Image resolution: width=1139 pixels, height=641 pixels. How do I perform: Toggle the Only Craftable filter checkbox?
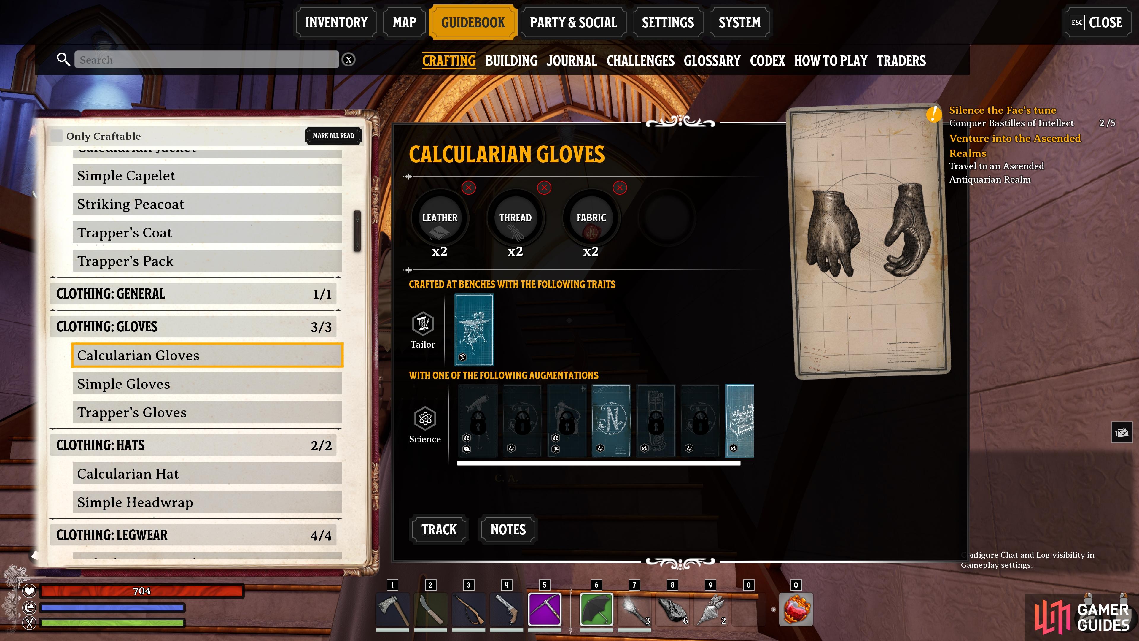59,135
